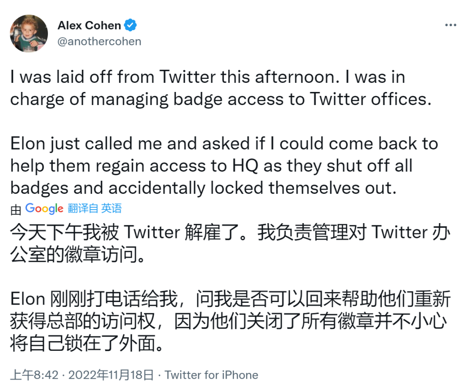470x390 pixels.
Task: Click the Google logo in the translation line
Action: coord(44,208)
